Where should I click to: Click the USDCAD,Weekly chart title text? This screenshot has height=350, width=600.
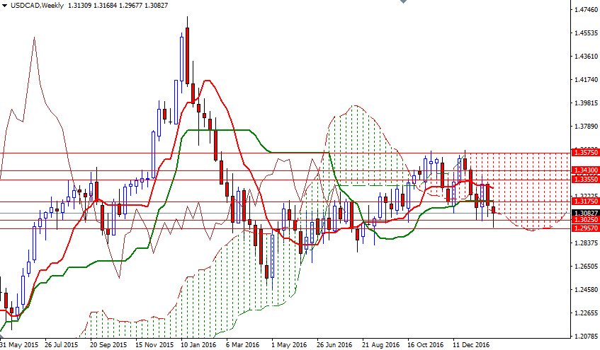[37, 6]
